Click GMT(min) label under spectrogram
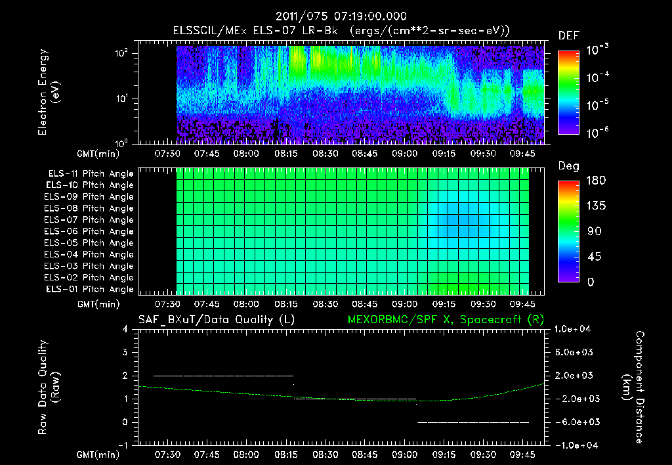672x465 pixels. tap(98, 154)
